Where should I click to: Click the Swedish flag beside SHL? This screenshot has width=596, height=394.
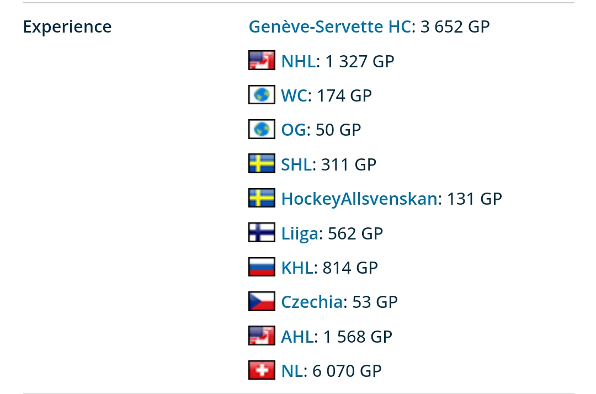[262, 164]
